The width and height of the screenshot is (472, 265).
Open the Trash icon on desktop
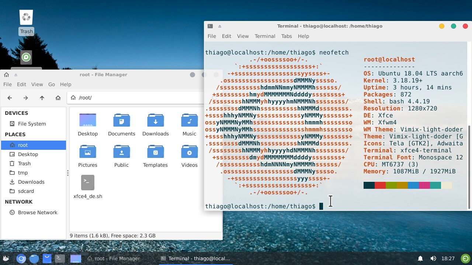click(26, 22)
